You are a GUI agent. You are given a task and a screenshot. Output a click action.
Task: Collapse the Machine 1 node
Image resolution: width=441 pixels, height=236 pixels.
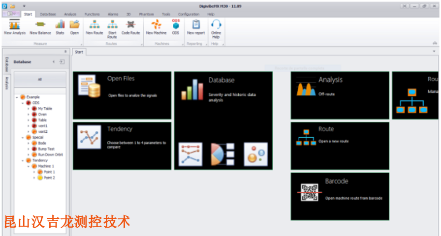pos(29,166)
